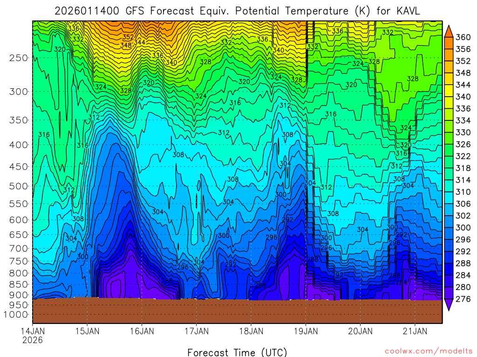Click the 280 value on the color legend
The height and width of the screenshot is (357, 477).
click(463, 287)
